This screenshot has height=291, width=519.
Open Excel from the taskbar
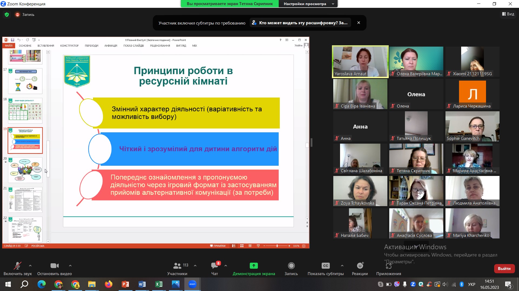(x=159, y=284)
